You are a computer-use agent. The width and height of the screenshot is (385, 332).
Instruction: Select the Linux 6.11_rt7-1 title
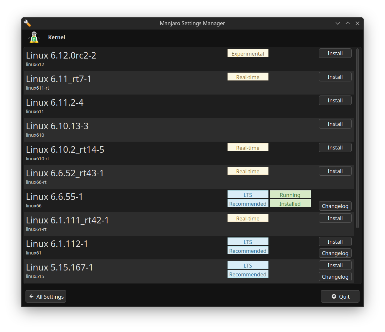[58, 79]
